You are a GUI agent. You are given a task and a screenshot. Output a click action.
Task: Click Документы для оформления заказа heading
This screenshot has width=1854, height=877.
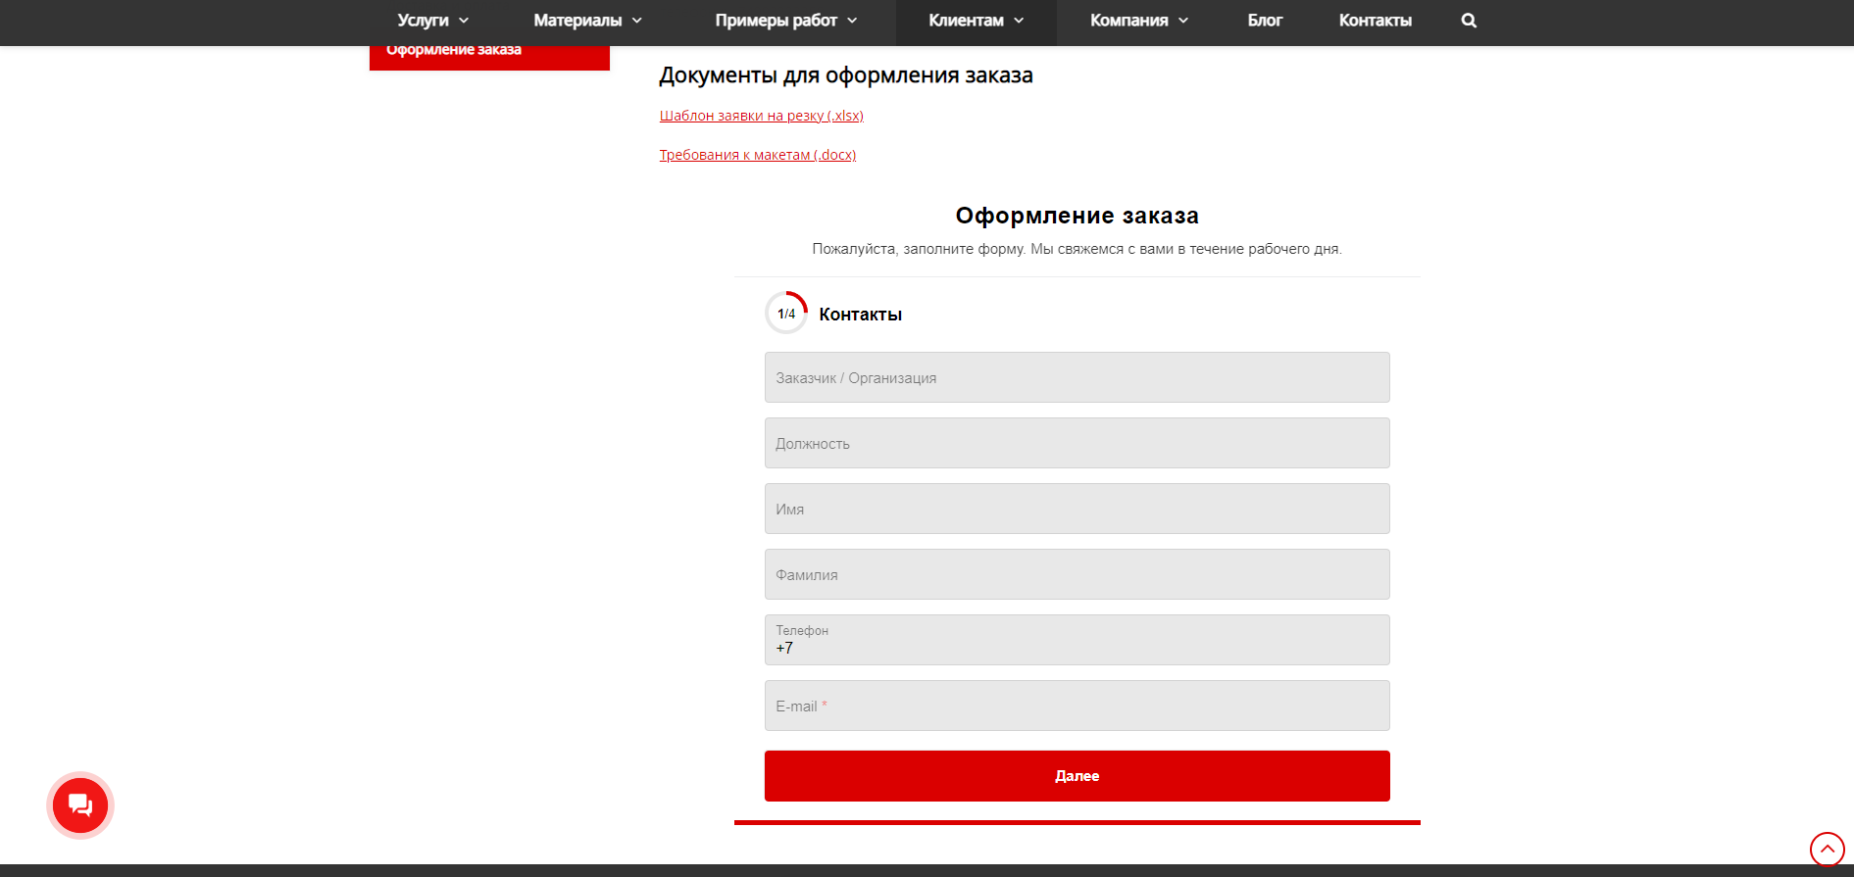pos(846,75)
